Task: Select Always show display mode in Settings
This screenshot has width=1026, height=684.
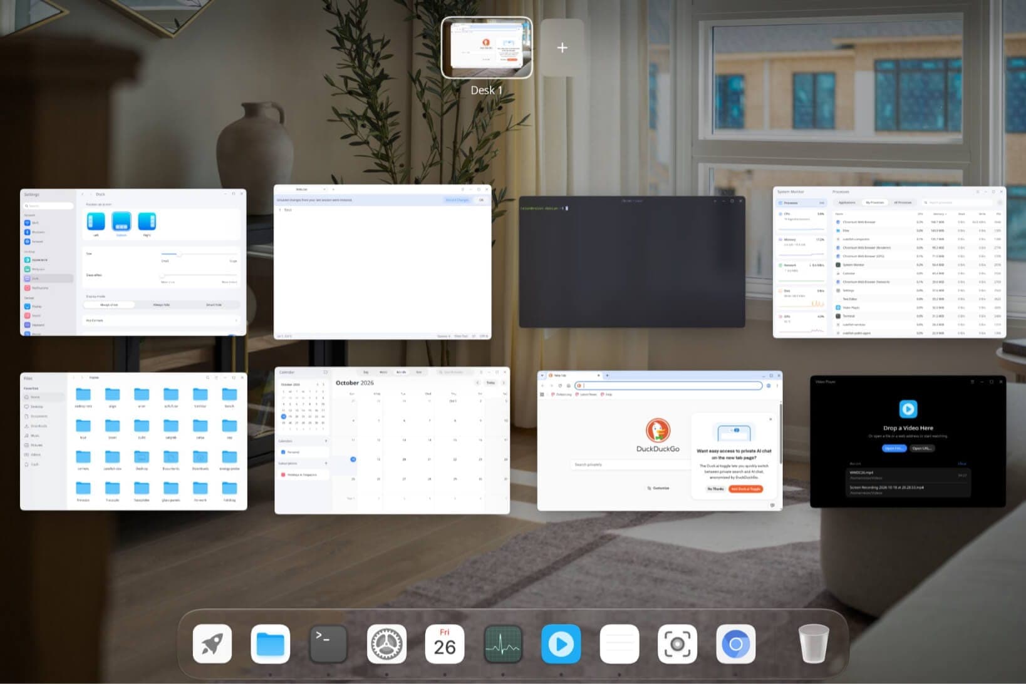Action: [x=109, y=305]
